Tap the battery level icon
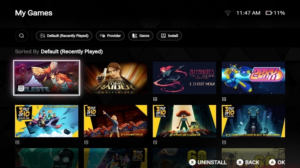The height and width of the screenshot is (168, 300). [269, 13]
